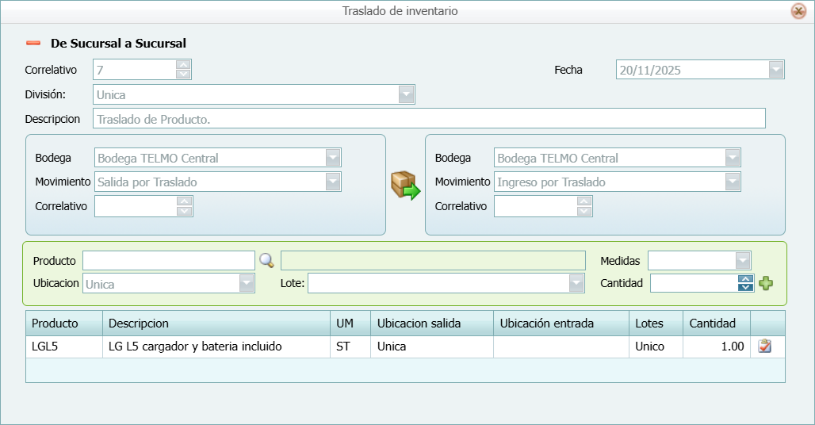
Task: Click the Descripcion column header in table
Action: coord(216,324)
